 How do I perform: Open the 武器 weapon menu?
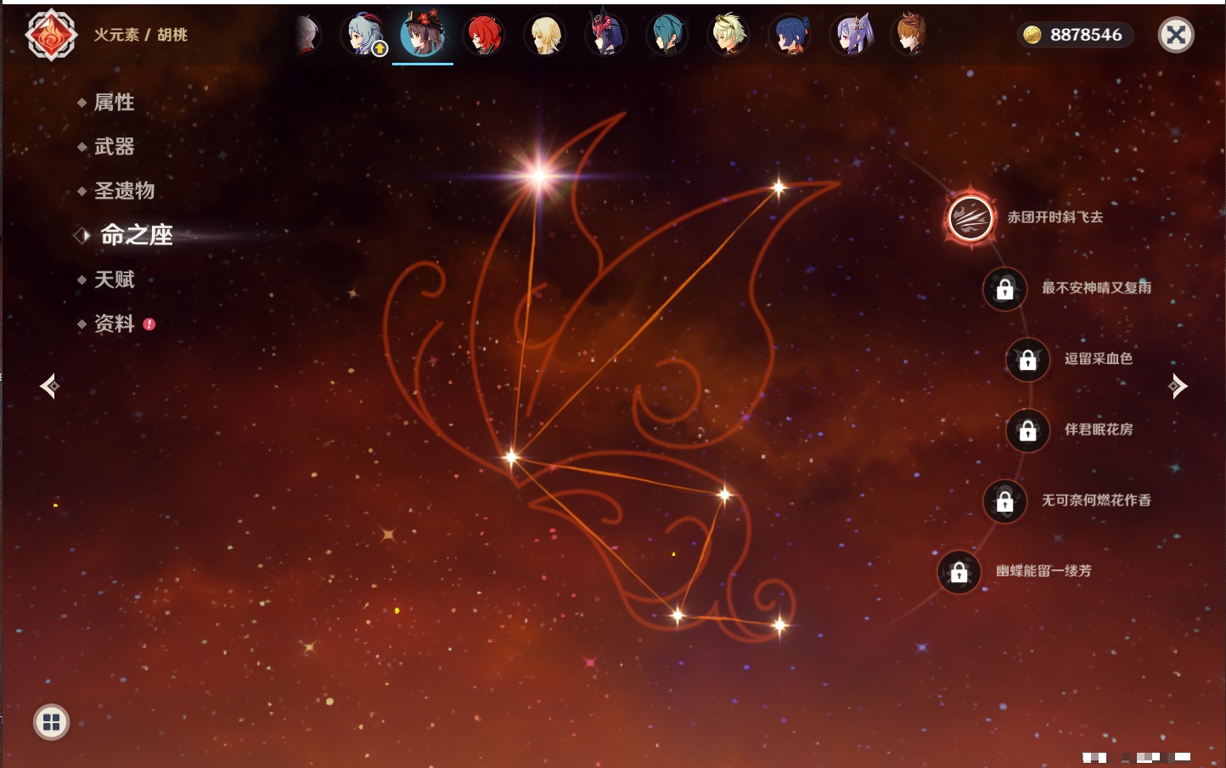114,147
